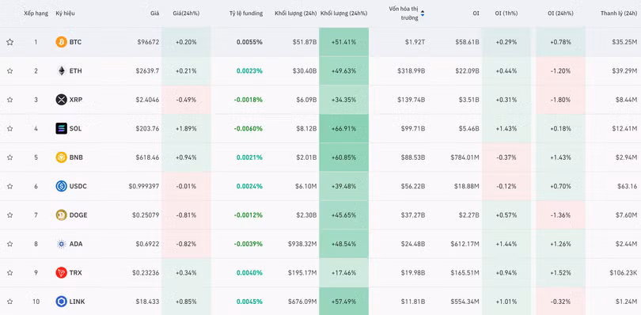The width and height of the screenshot is (641, 315).
Task: Select BTC market cap $1.92T
Action: [x=414, y=42]
